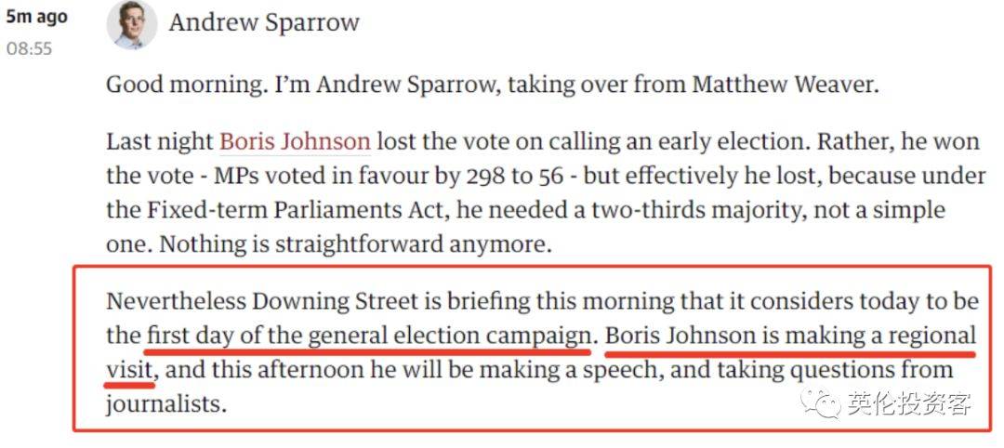
Task: Click underlined "first day of the general election campaign"
Action: pos(369,336)
